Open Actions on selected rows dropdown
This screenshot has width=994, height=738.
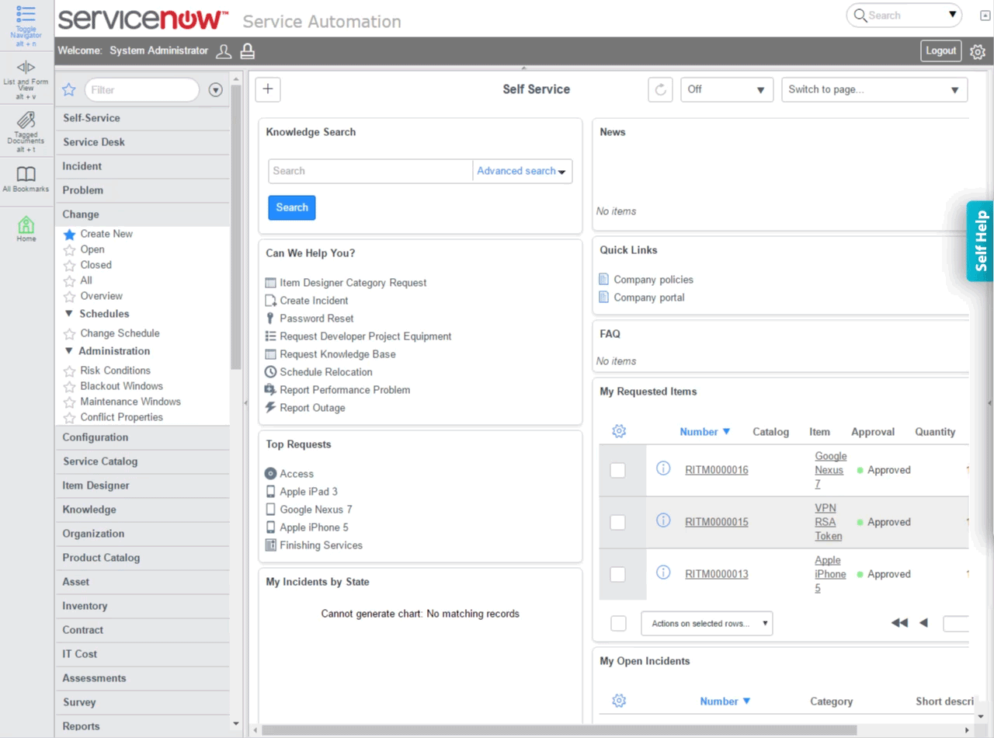click(707, 623)
